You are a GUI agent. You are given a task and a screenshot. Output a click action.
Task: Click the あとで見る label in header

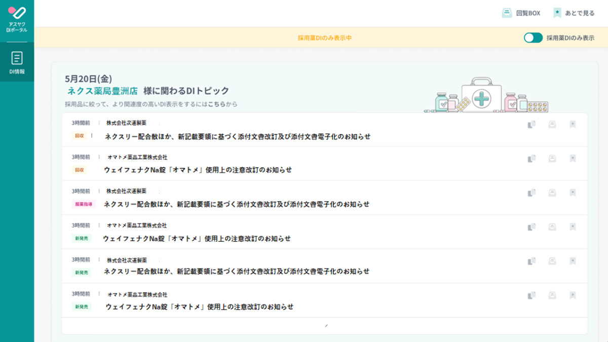[x=580, y=13]
